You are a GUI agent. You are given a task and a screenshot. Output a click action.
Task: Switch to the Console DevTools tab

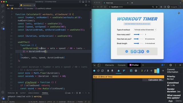(x=122, y=65)
